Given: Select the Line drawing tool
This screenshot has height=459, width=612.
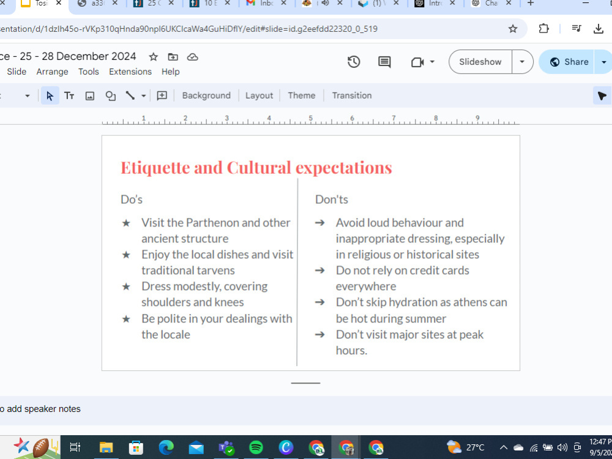Looking at the screenshot, I should click(130, 95).
